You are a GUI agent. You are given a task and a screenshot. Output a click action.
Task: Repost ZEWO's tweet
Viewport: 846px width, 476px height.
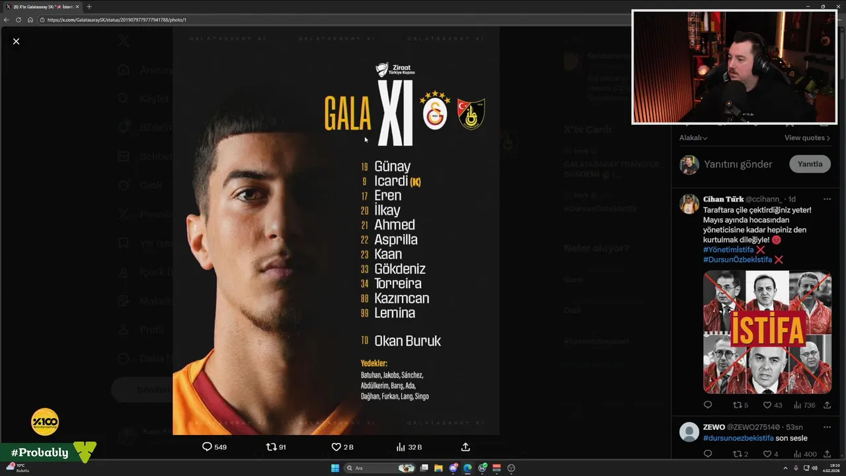pyautogui.click(x=740, y=454)
